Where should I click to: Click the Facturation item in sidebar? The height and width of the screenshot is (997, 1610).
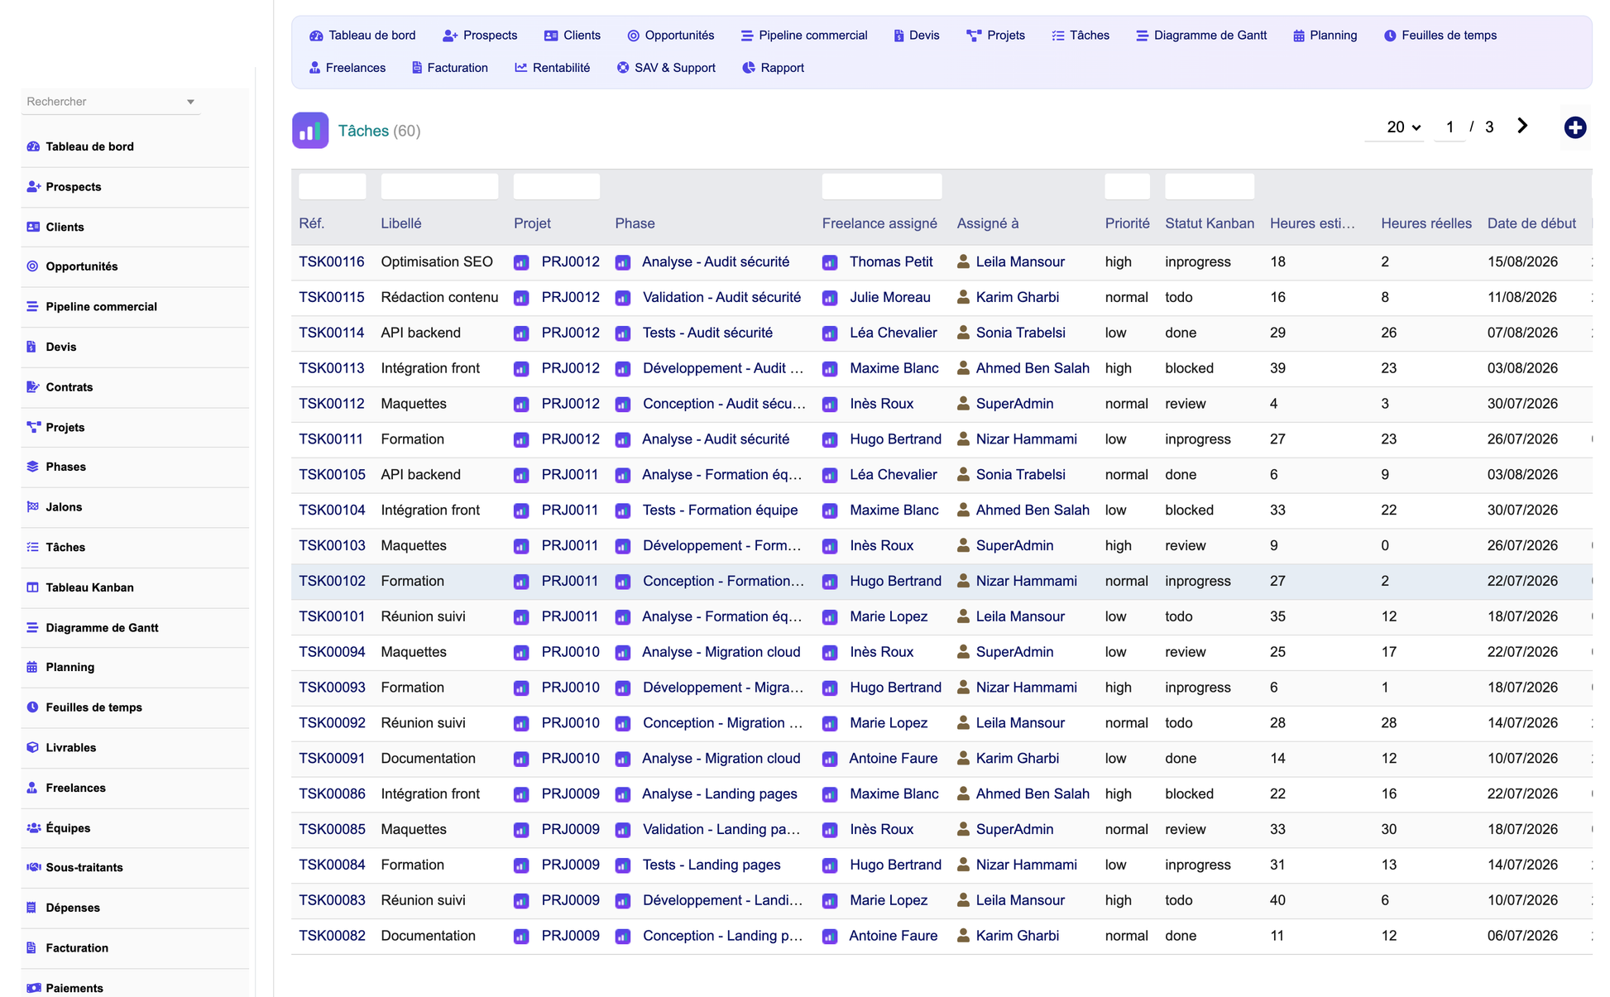click(135, 948)
